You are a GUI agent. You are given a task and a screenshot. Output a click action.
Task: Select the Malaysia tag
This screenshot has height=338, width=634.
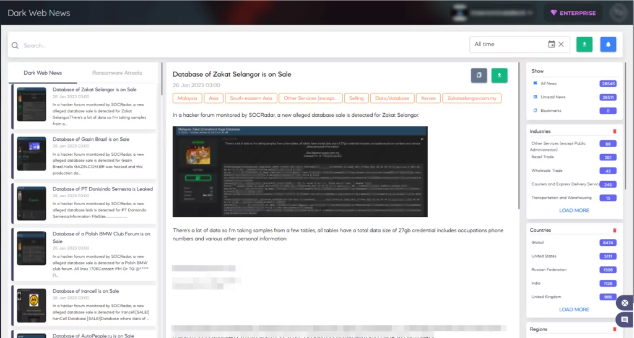point(187,98)
